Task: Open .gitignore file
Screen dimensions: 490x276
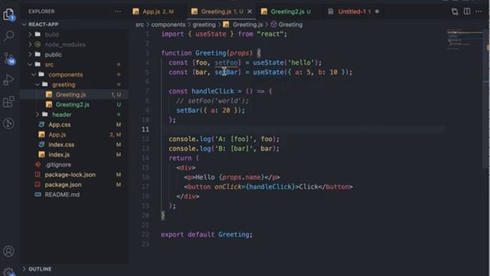Action: coord(58,165)
